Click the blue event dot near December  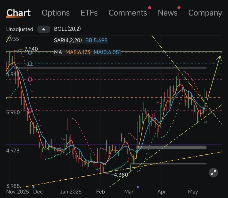(x=34, y=187)
